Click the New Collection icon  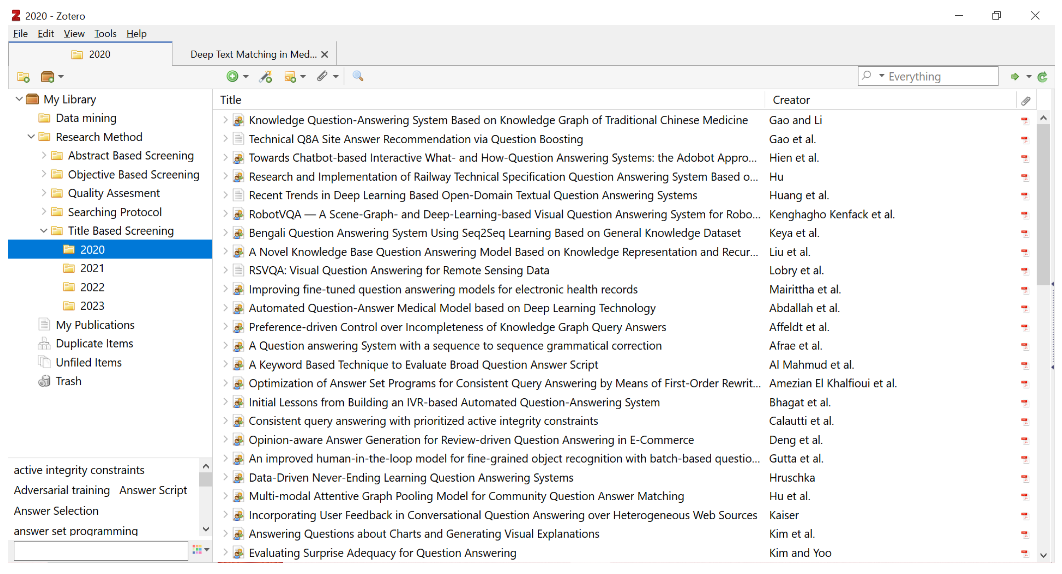[x=23, y=77]
